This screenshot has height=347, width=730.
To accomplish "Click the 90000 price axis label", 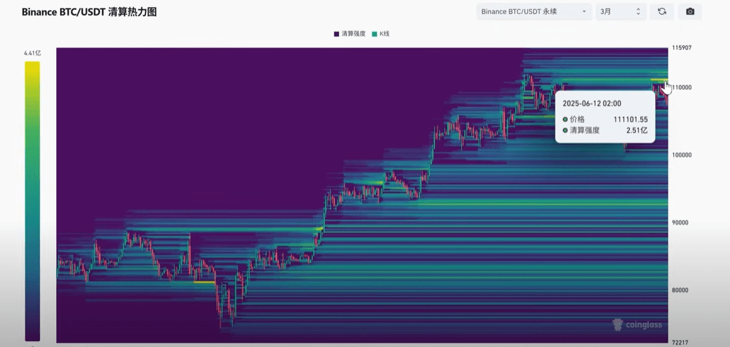I will pyautogui.click(x=681, y=222).
